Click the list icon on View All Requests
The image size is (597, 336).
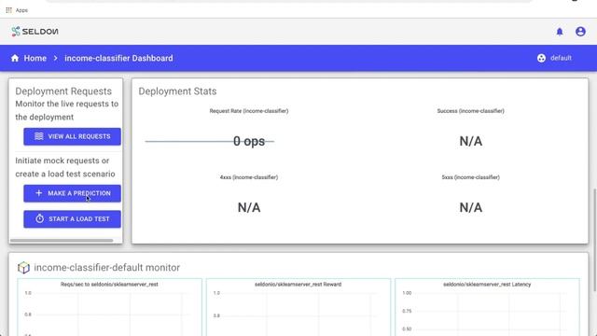pos(39,136)
